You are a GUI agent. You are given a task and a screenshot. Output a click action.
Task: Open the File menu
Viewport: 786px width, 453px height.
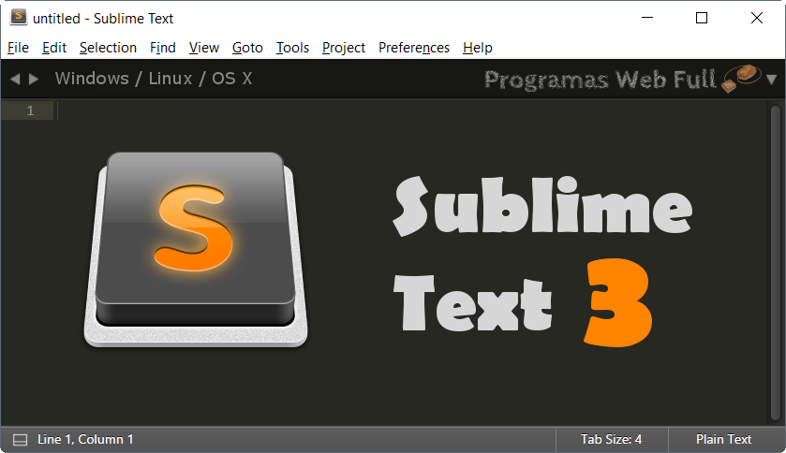[18, 48]
